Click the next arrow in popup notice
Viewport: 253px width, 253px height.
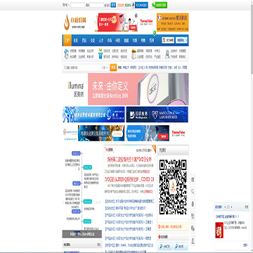(x=232, y=207)
